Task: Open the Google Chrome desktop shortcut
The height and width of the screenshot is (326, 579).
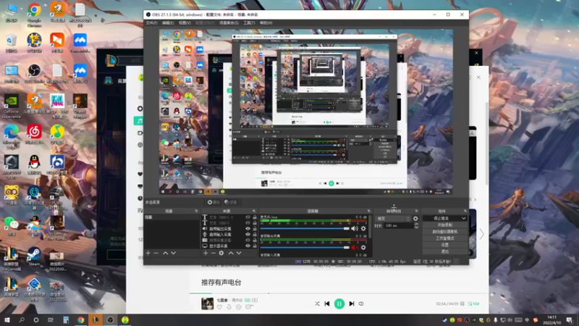Action: pos(34,14)
